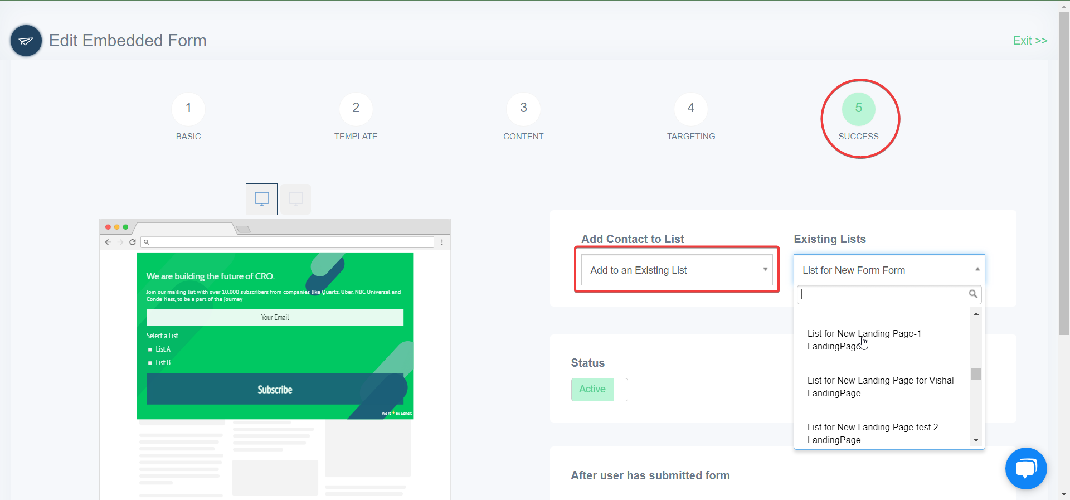Select desktop preview icon
Viewport: 1070px width, 500px height.
[x=261, y=199]
